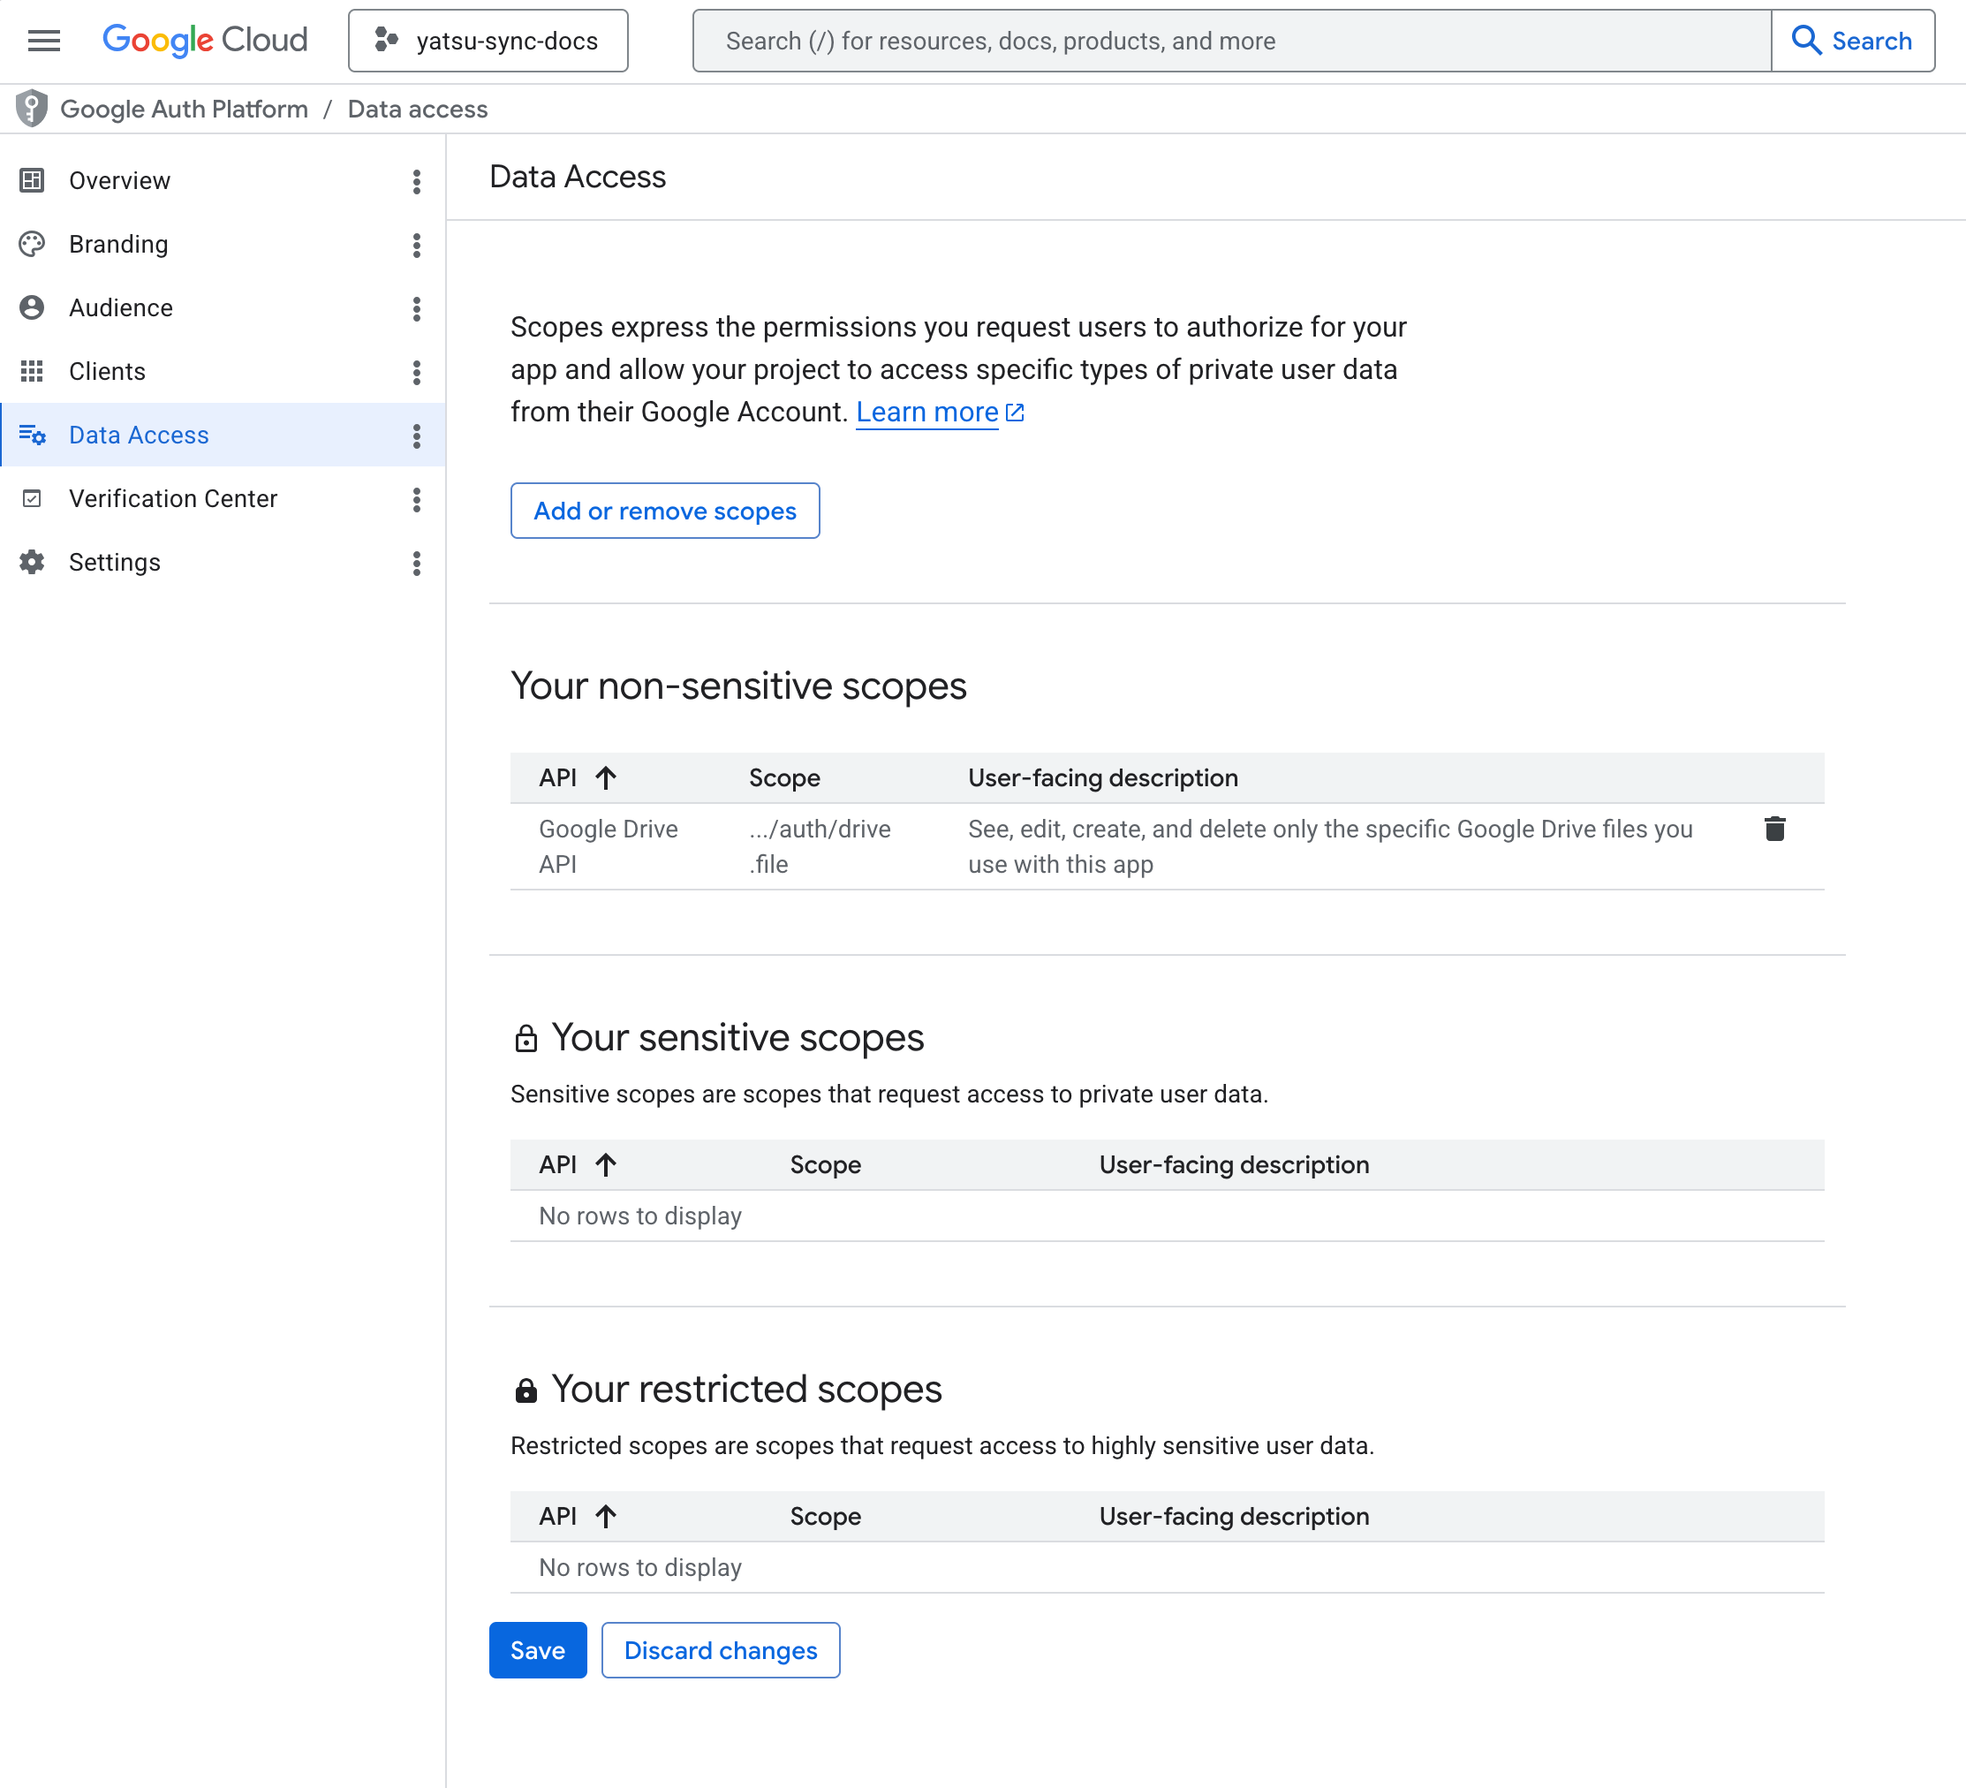The image size is (1966, 1788).
Task: Open the three-dot menu next to Data Access
Action: [416, 435]
